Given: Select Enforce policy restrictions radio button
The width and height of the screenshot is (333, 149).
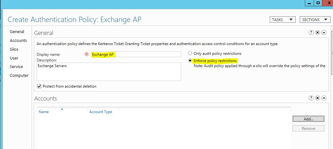Looking at the screenshot, I should click(190, 61).
